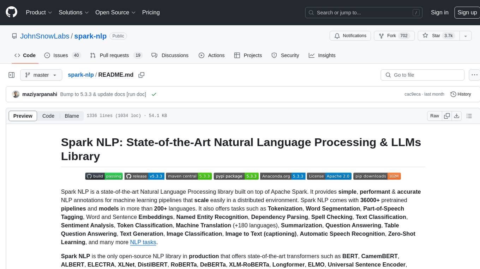Viewport: 480px width, 269px height.
Task: Copy the file path icon next to README.md
Action: 142,75
